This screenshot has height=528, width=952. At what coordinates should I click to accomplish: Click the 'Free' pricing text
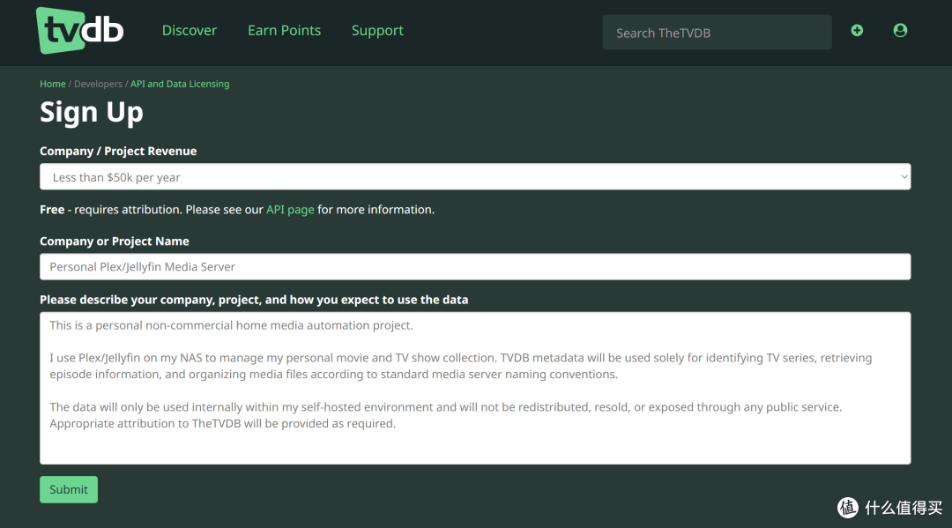click(x=52, y=210)
